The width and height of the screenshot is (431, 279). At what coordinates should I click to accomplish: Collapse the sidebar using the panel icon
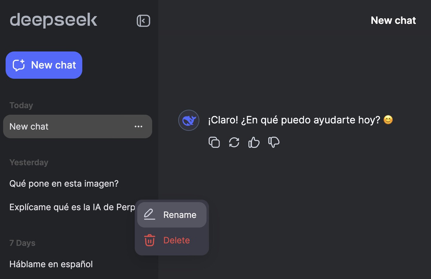[x=144, y=20]
